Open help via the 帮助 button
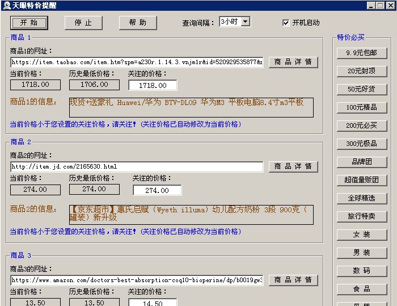The height and width of the screenshot is (306, 397). tap(138, 23)
